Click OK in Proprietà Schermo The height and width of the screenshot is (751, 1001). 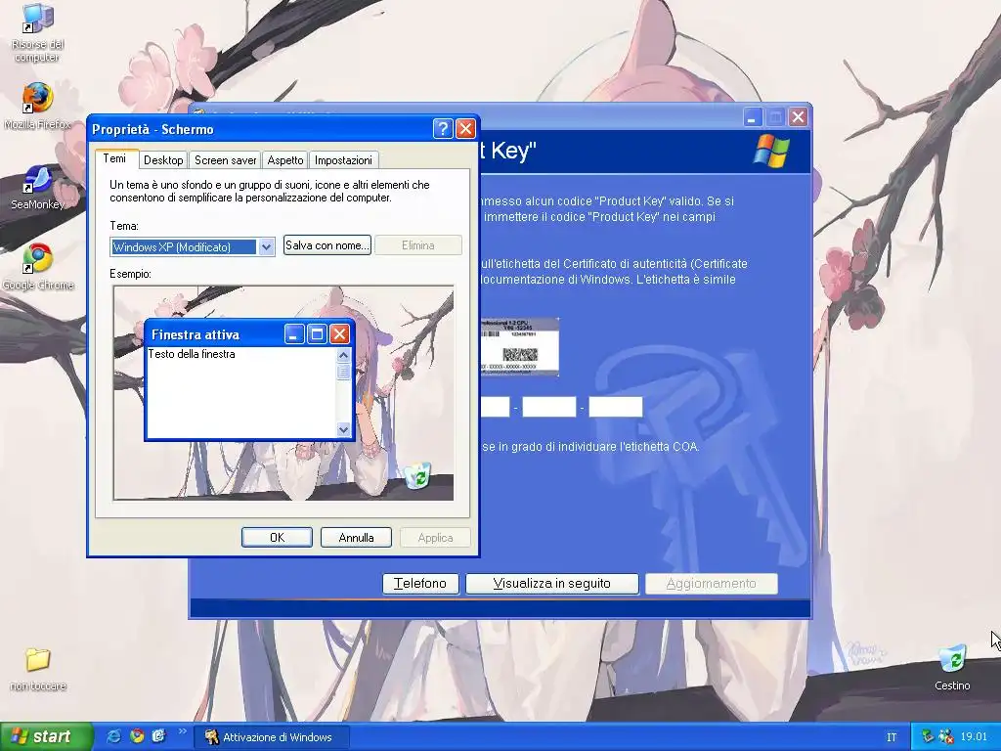(277, 538)
